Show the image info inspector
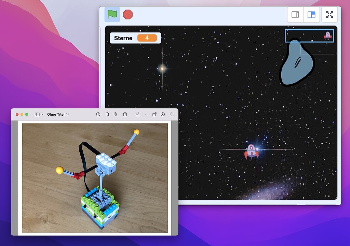This screenshot has height=246, width=350. tap(98, 114)
